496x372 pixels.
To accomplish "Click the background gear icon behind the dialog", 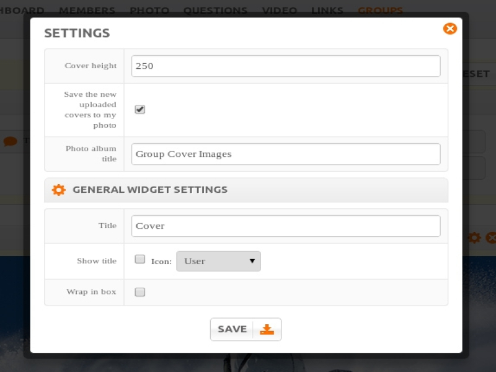I will coord(474,237).
